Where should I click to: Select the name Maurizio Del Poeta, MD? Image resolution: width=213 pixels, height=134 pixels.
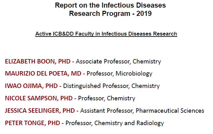coord(43,74)
